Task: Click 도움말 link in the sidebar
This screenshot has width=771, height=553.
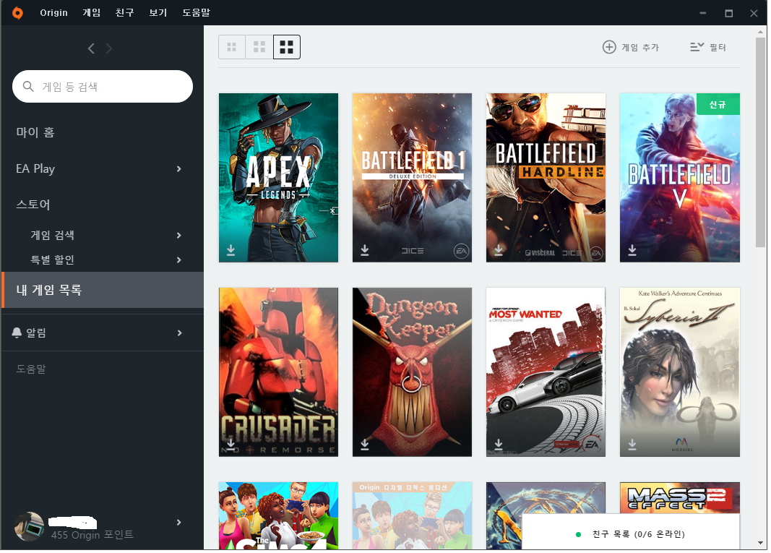Action: coord(31,369)
